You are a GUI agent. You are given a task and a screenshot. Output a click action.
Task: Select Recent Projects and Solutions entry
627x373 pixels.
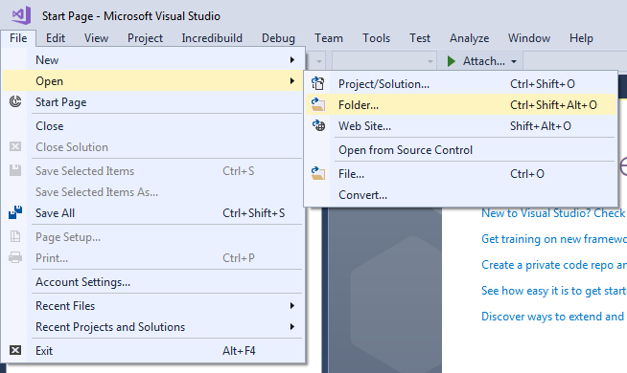152,327
